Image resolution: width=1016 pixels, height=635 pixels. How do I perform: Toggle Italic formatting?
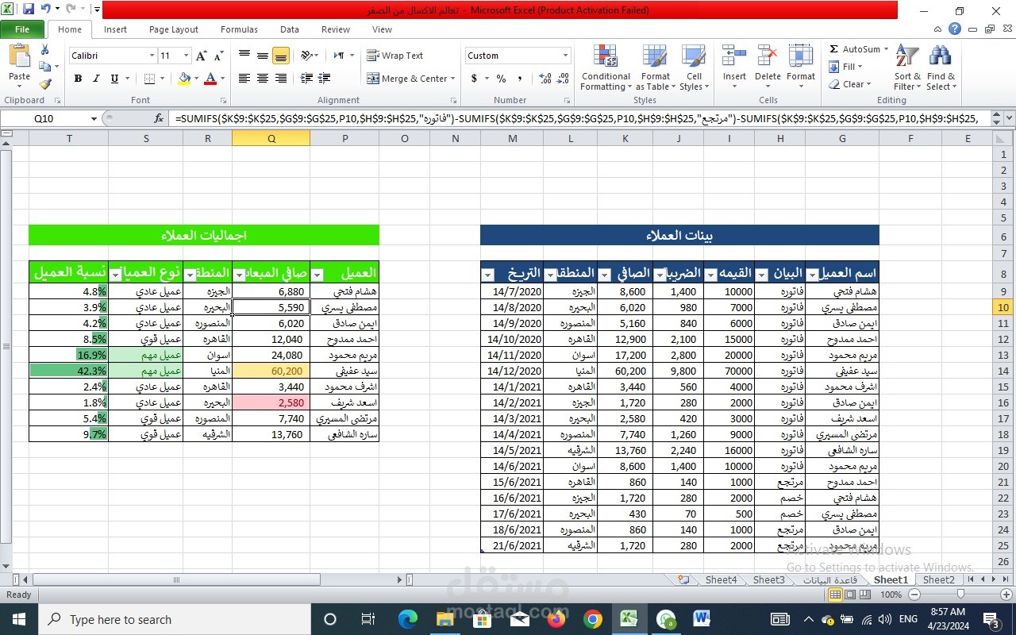click(96, 79)
